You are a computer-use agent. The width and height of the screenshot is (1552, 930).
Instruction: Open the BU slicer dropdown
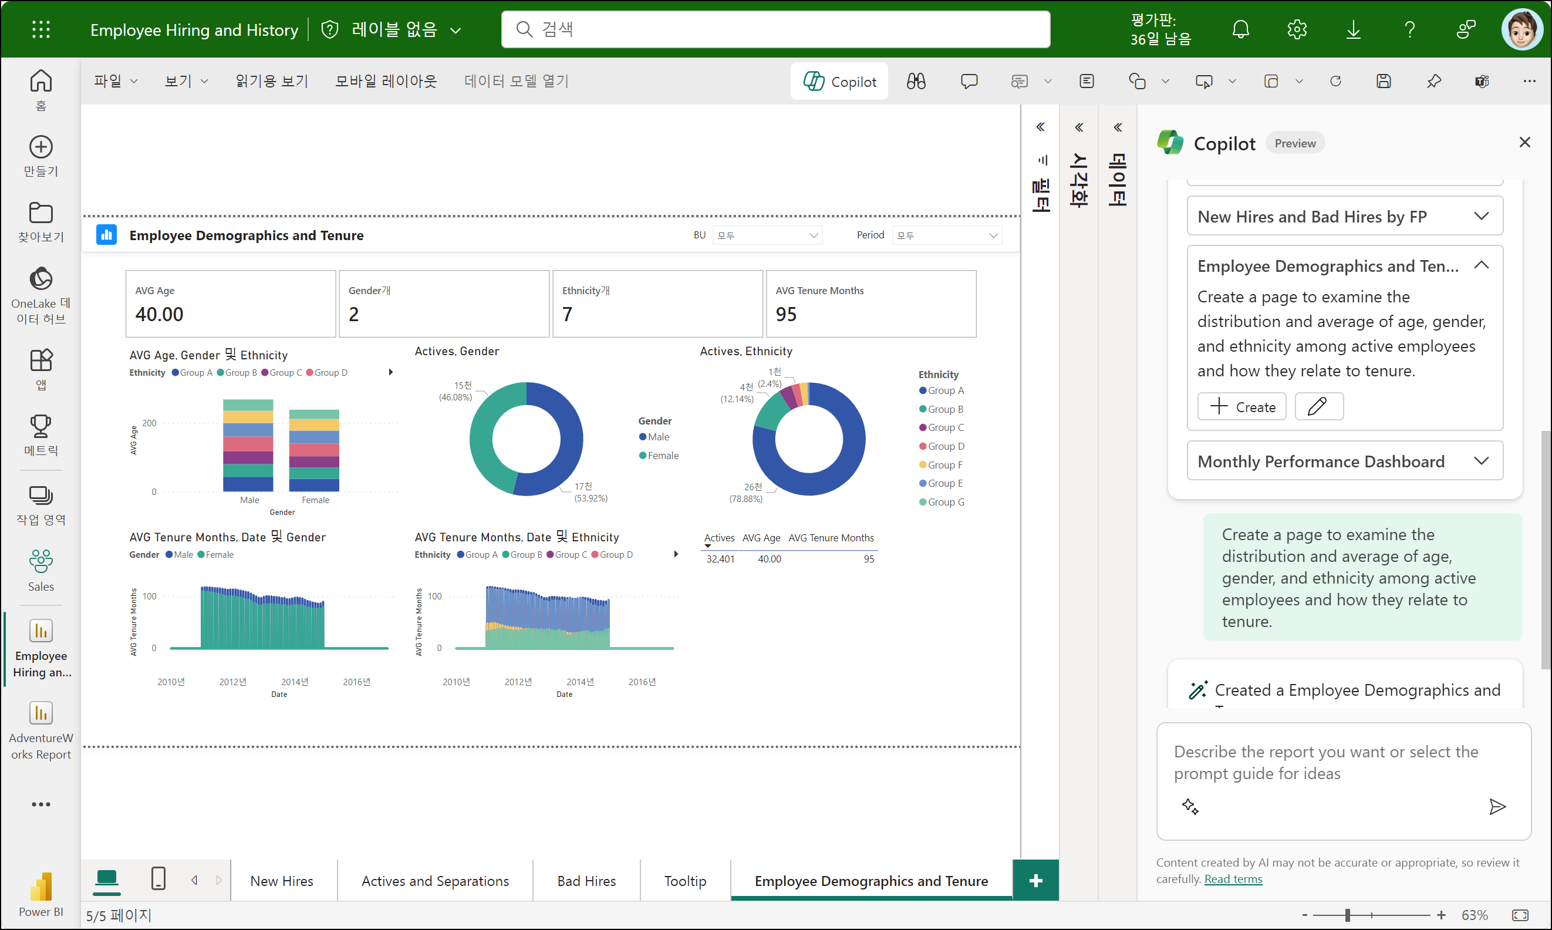(767, 235)
